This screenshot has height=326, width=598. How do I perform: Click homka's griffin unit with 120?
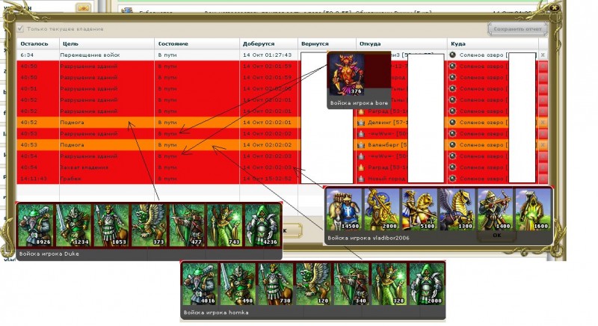click(313, 284)
